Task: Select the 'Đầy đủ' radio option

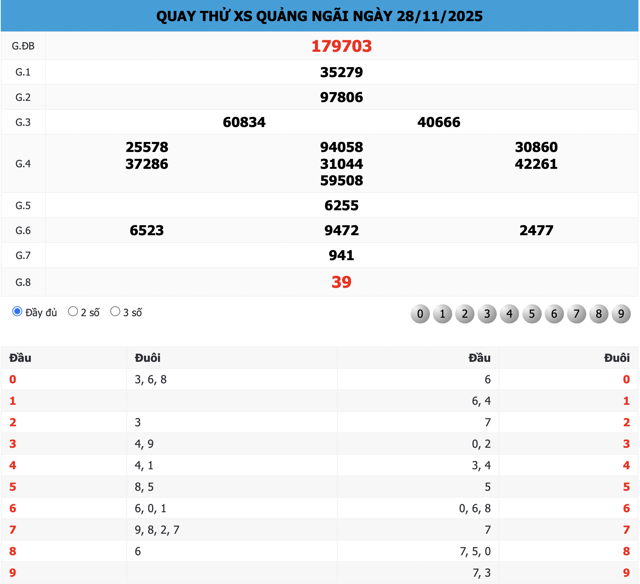Action: (x=17, y=311)
